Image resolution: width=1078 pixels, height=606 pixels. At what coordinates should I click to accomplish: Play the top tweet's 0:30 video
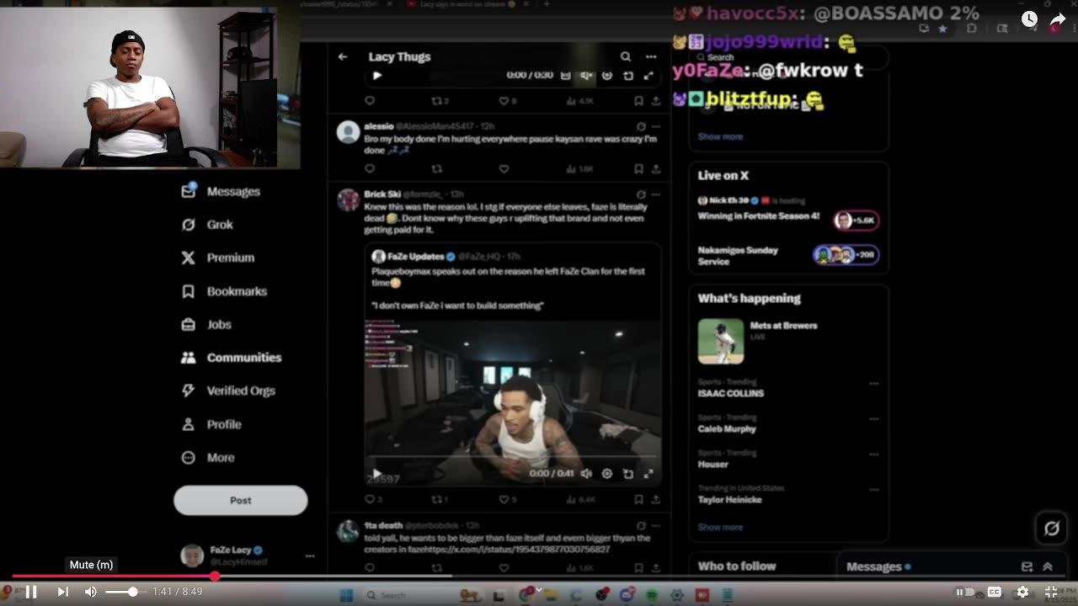pos(377,75)
